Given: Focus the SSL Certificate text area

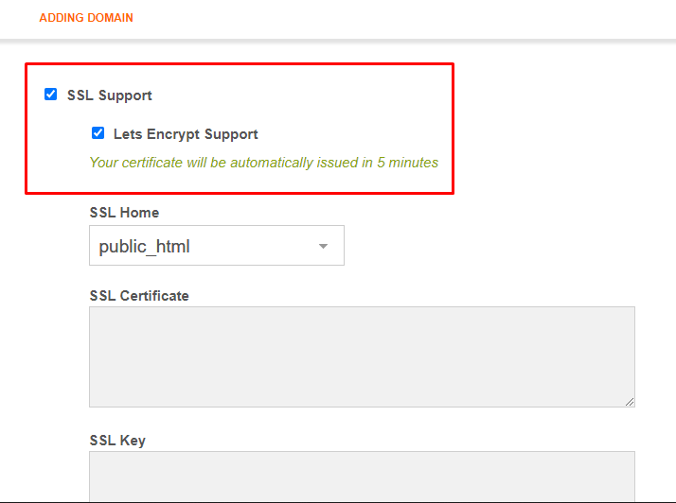Looking at the screenshot, I should [x=362, y=356].
